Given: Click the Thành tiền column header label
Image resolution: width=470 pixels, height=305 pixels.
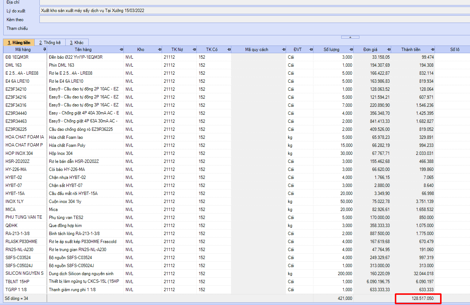Looking at the screenshot, I should tap(411, 50).
